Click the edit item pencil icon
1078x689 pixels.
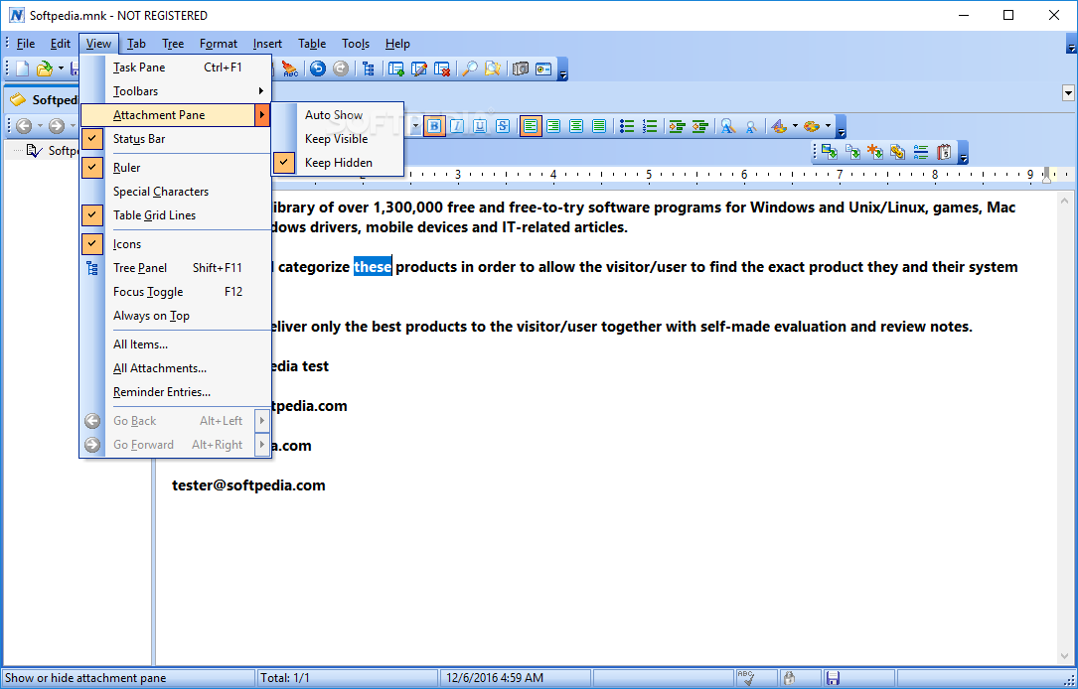click(x=419, y=69)
